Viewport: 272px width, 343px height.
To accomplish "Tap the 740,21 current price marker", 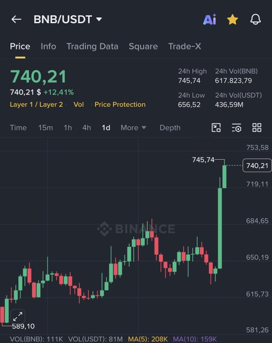I will click(257, 165).
